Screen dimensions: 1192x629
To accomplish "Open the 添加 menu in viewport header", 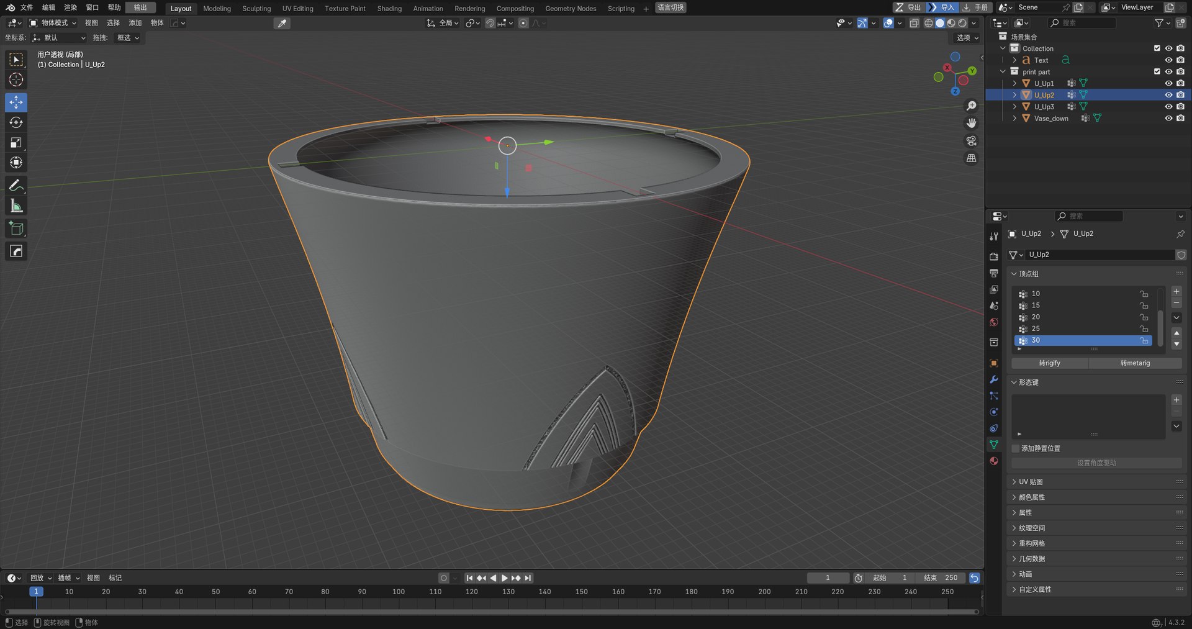I will tap(135, 23).
